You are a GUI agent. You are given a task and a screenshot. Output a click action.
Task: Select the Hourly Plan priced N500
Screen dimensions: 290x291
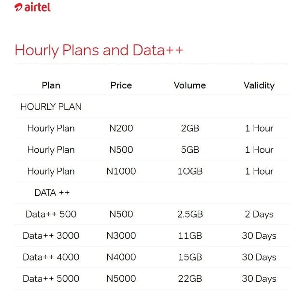tap(51, 150)
